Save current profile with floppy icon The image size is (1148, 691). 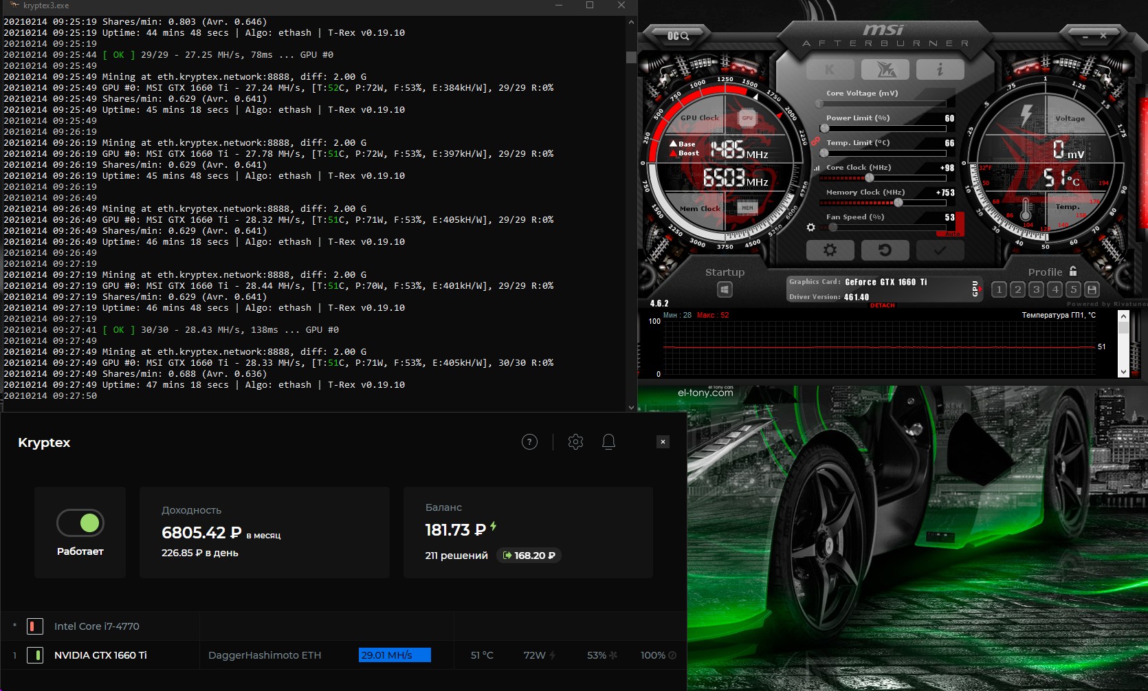[1092, 289]
